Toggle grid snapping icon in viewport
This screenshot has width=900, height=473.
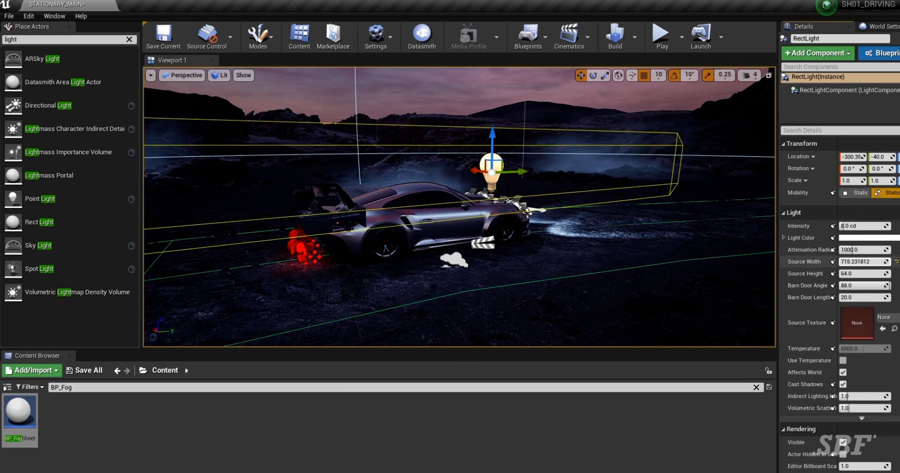pyautogui.click(x=644, y=75)
